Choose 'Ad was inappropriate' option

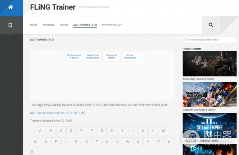[130, 56]
